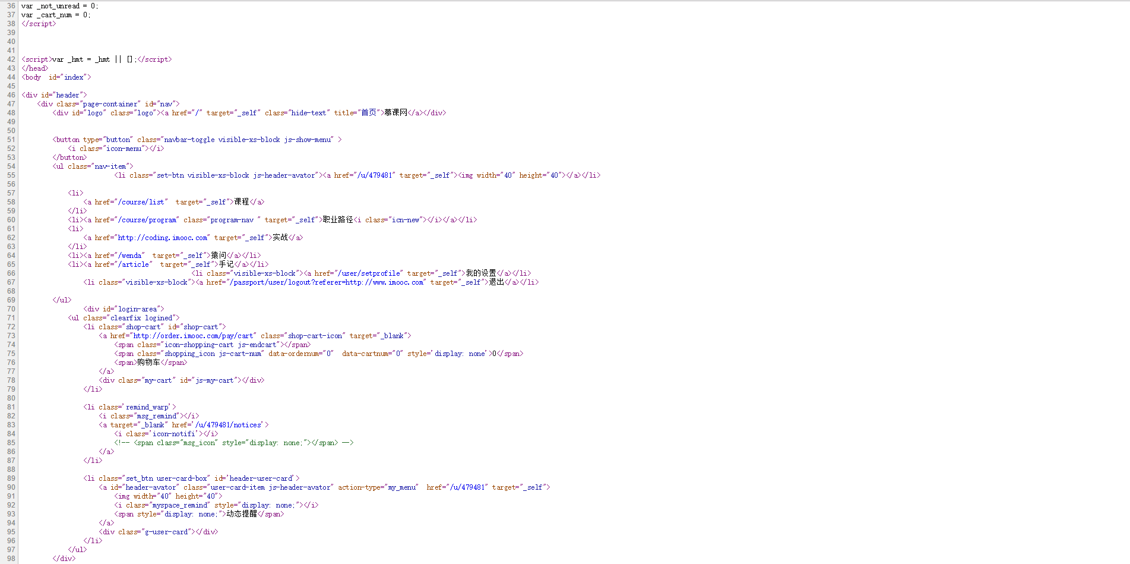Screen dimensions: 1130x564
Task: Follow the "/u/479481" link on line 55
Action: [x=375, y=175]
